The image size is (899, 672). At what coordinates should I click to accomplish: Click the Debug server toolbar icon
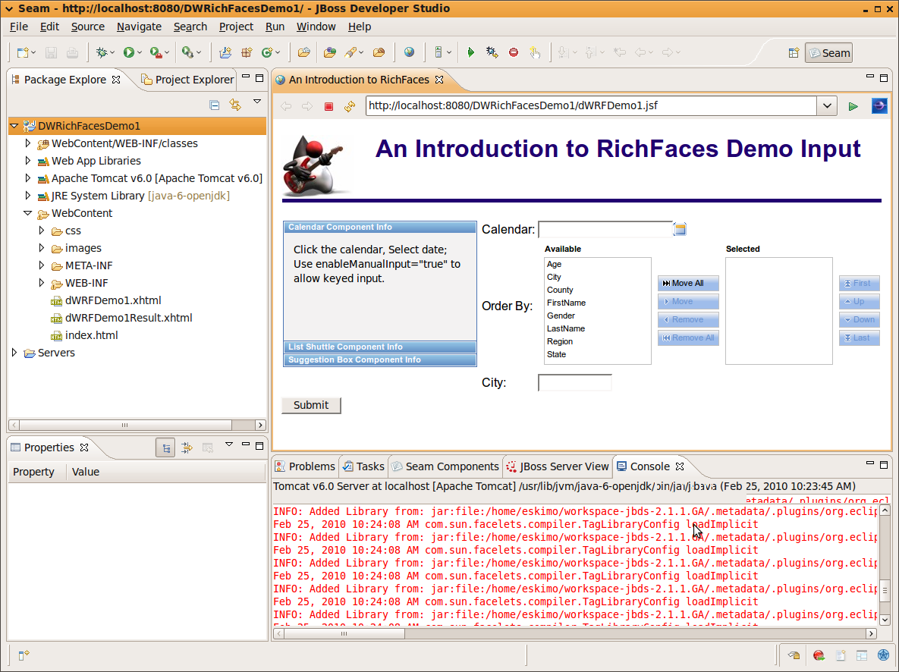[492, 52]
